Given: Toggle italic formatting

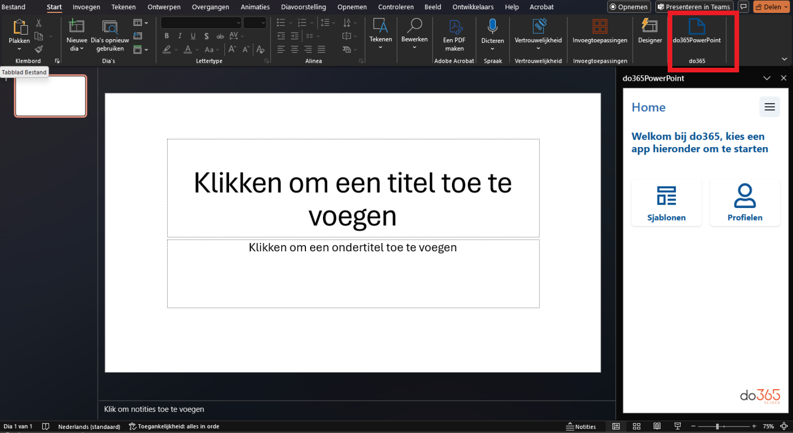Looking at the screenshot, I should pos(180,36).
